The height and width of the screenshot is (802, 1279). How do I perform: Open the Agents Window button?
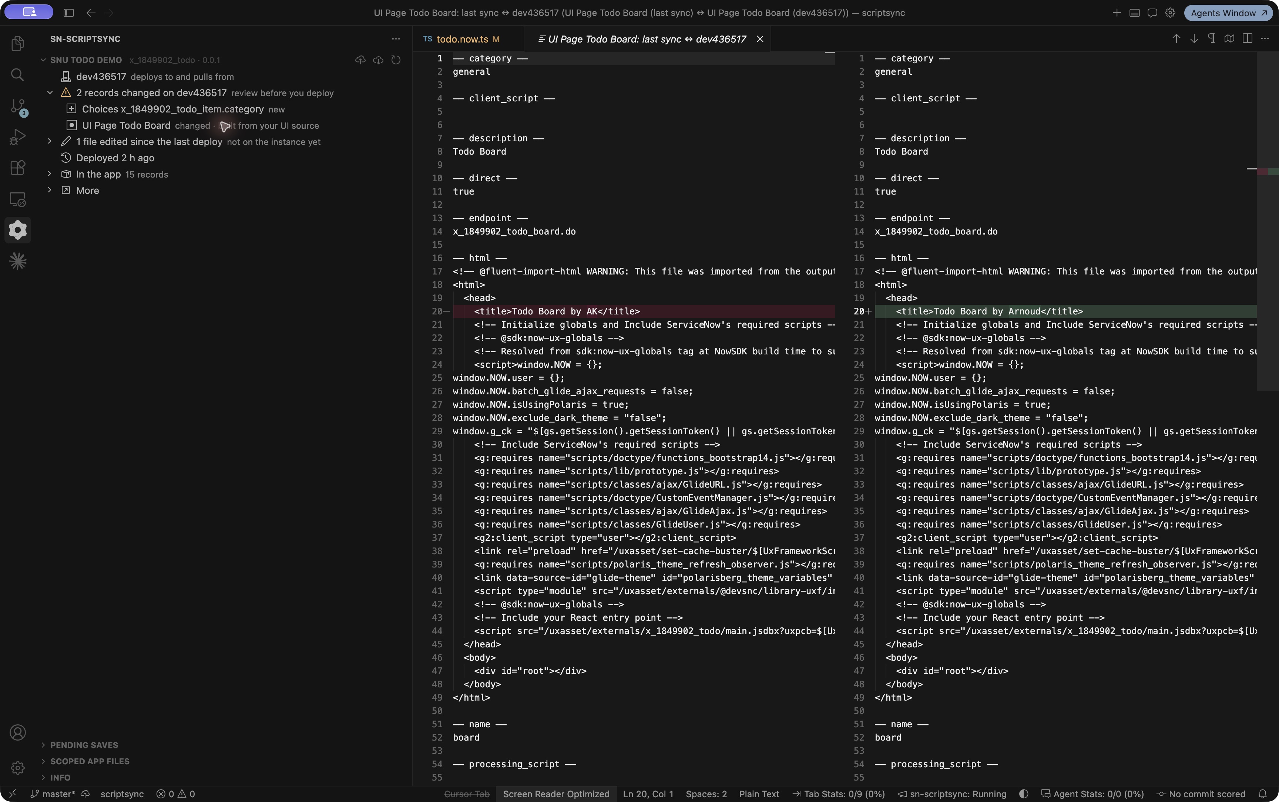pos(1228,13)
